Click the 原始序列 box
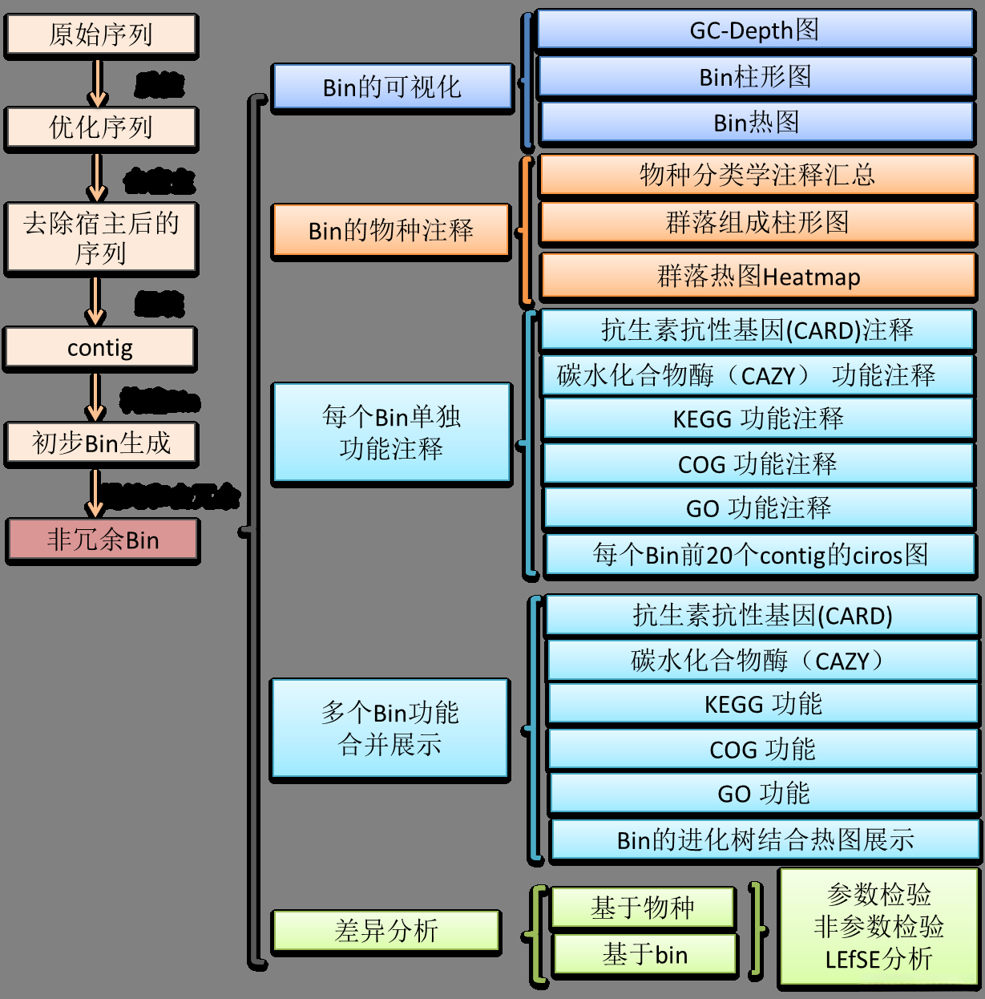 [x=101, y=34]
